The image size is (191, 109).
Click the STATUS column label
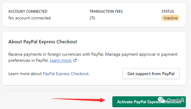click(168, 11)
